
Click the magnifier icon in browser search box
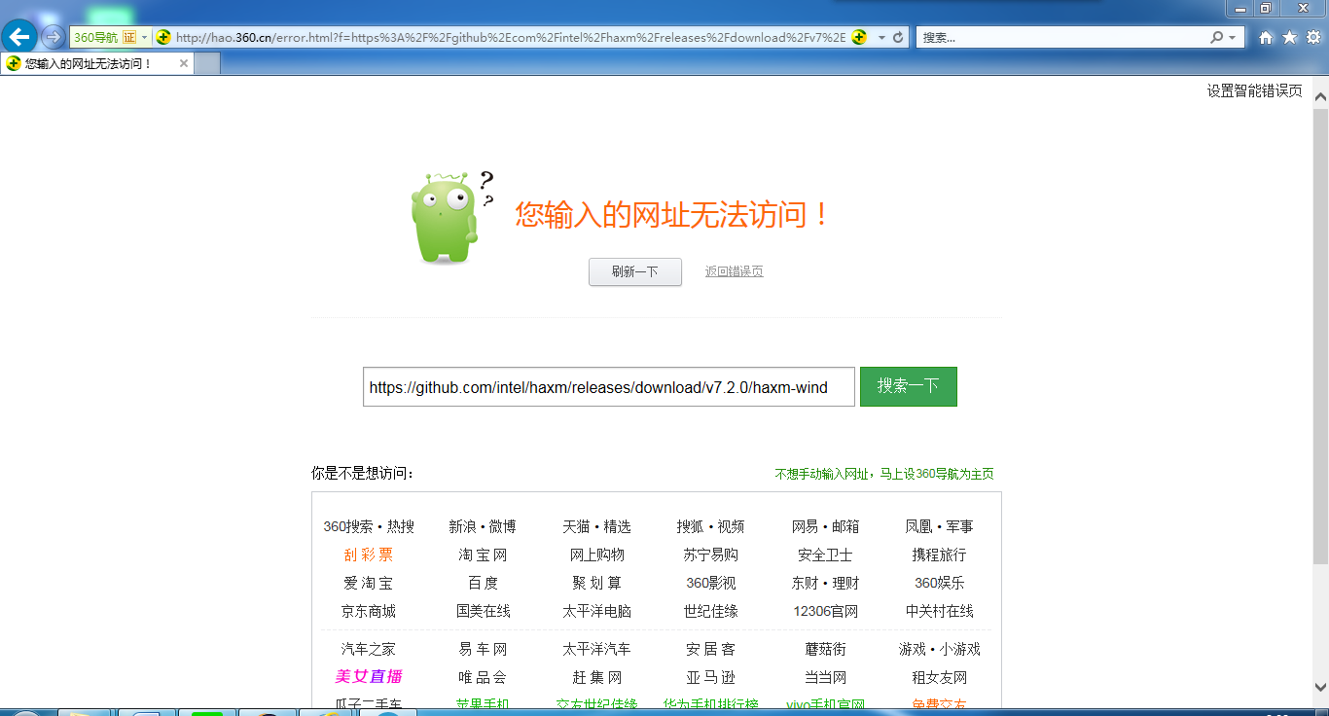pos(1217,38)
